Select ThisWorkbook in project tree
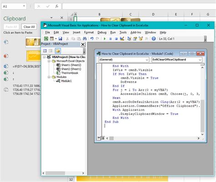Viewport: 216px width, 182px height. click(x=67, y=73)
